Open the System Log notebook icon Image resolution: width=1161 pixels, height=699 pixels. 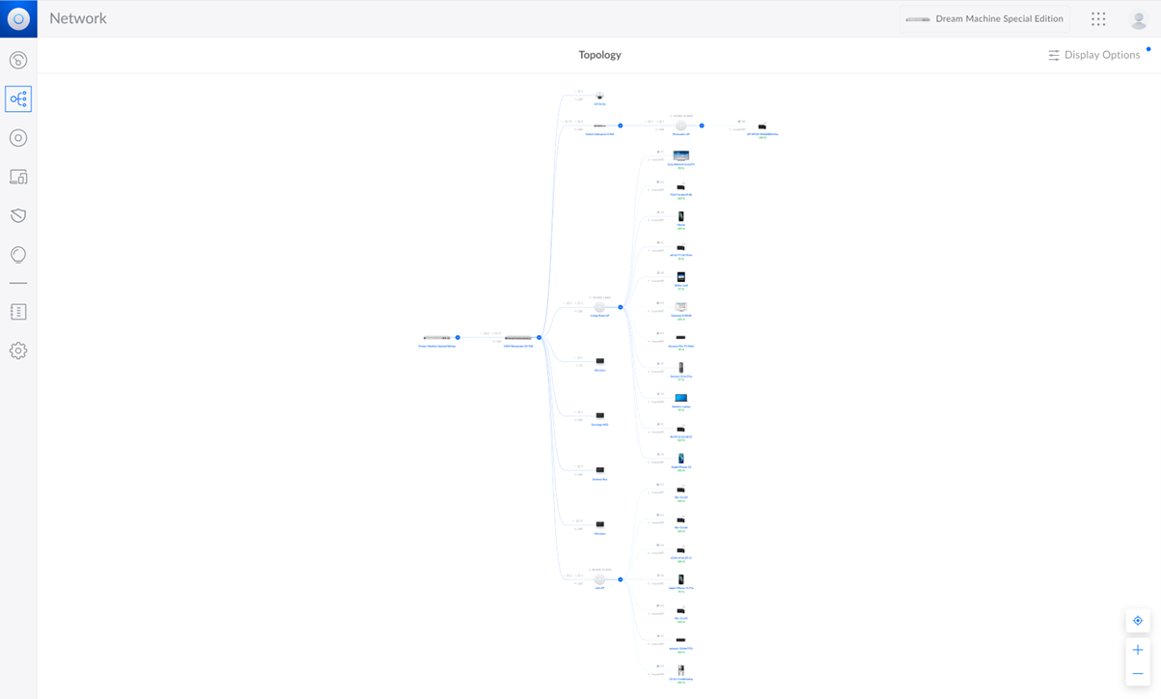click(x=18, y=312)
